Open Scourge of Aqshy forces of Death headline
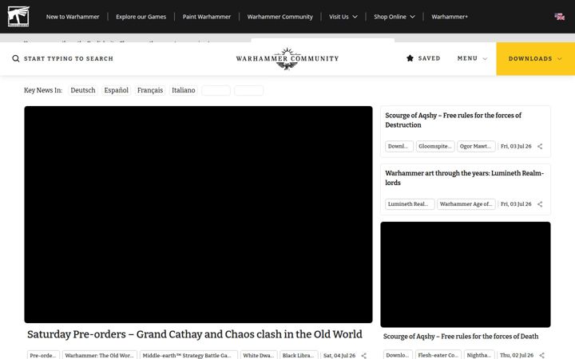575x359 pixels. point(461,337)
